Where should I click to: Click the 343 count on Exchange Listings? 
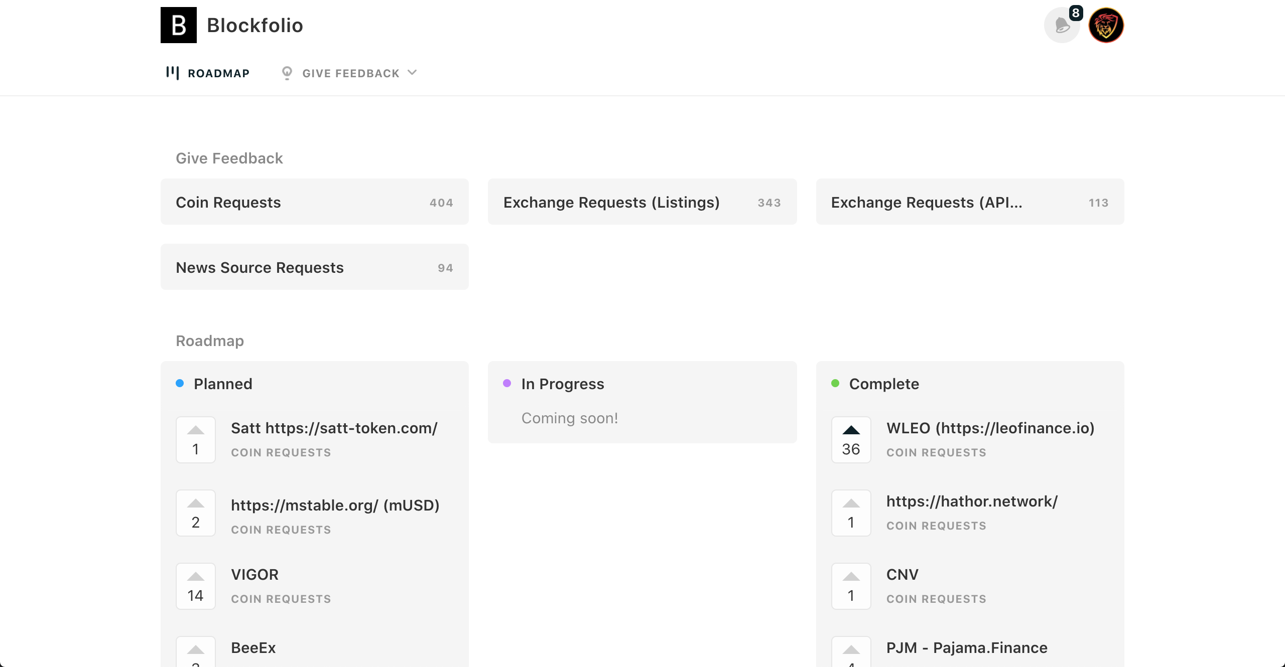[769, 203]
